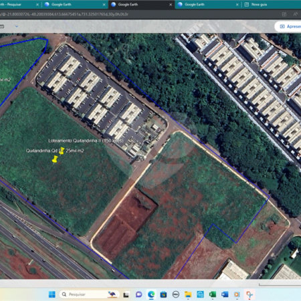
Task: Switch to the Nova guia tab
Action: pyautogui.click(x=259, y=5)
